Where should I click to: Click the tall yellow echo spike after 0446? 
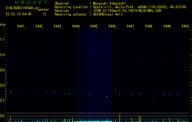click(x=120, y=118)
